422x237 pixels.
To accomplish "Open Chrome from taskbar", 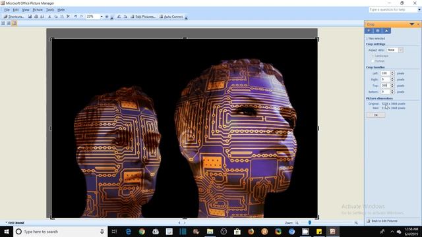I will 142,232.
